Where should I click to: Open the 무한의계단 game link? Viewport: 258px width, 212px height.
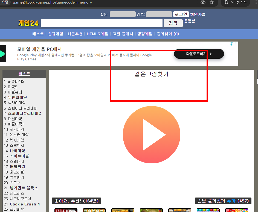[x=17, y=97]
